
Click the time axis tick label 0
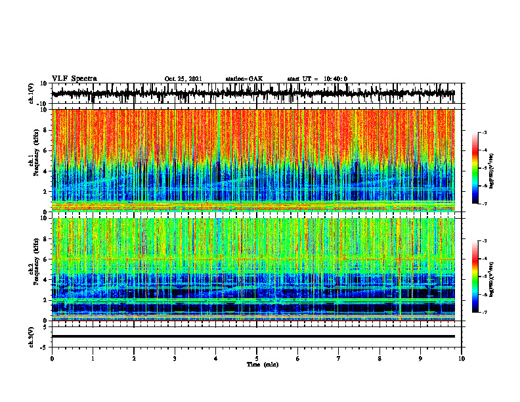(x=52, y=359)
